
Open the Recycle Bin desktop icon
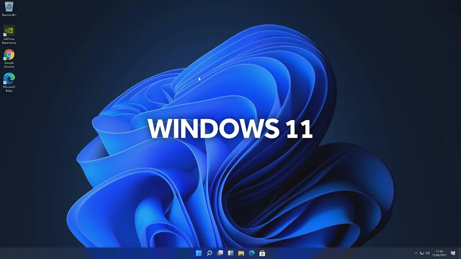(9, 9)
